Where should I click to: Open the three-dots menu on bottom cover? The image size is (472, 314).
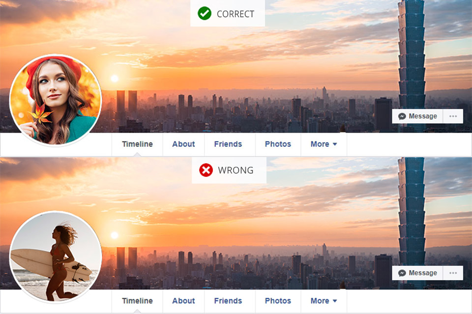[453, 273]
